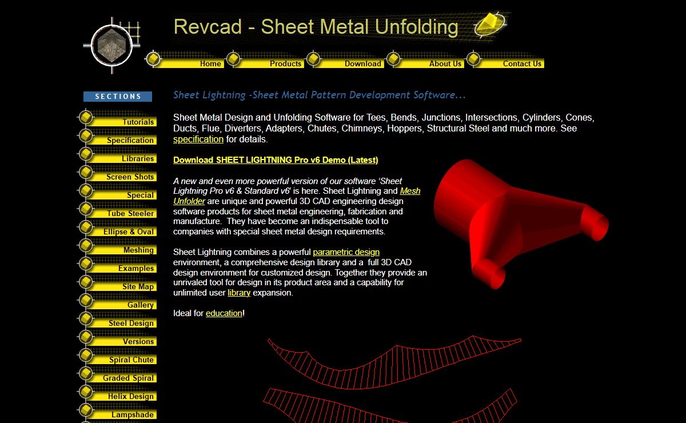Open the Graded Spiral section

129,378
